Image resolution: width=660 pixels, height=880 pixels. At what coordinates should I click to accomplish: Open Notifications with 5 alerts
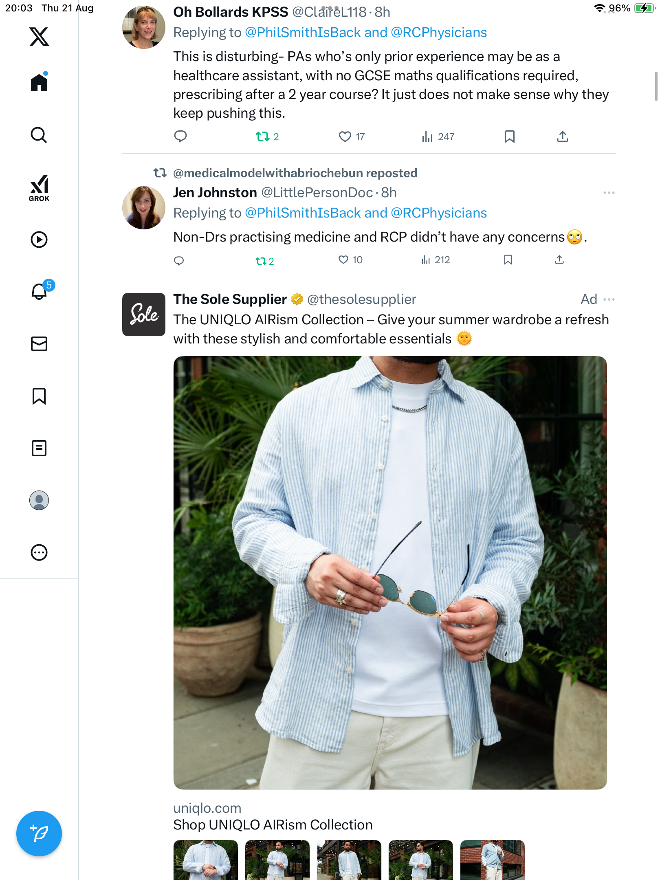pos(40,291)
